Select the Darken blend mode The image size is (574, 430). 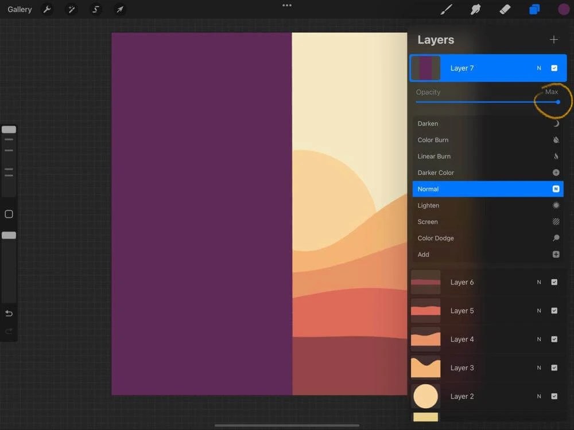click(488, 123)
